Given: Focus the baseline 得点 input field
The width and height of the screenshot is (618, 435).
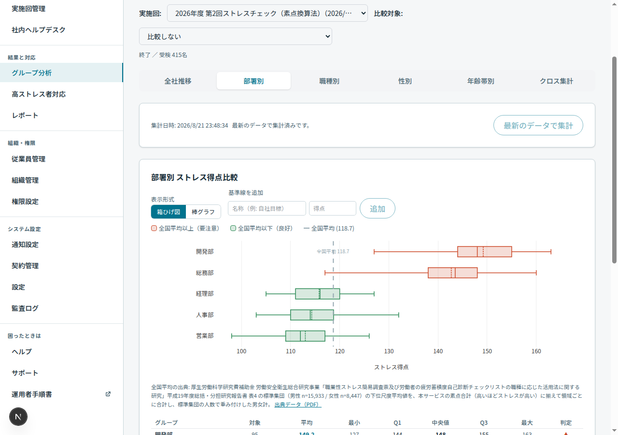Looking at the screenshot, I should click(x=333, y=208).
